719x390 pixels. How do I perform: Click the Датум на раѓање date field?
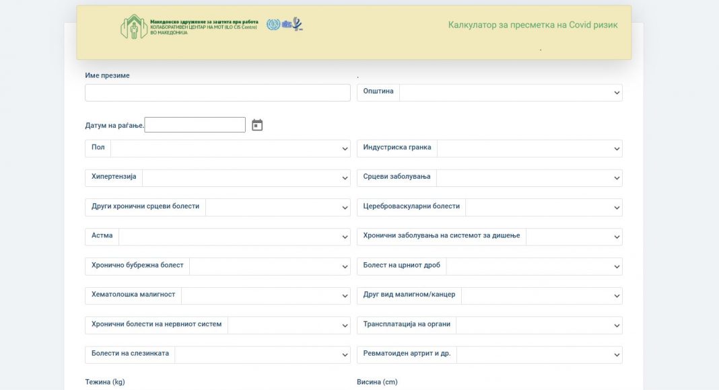tap(195, 125)
